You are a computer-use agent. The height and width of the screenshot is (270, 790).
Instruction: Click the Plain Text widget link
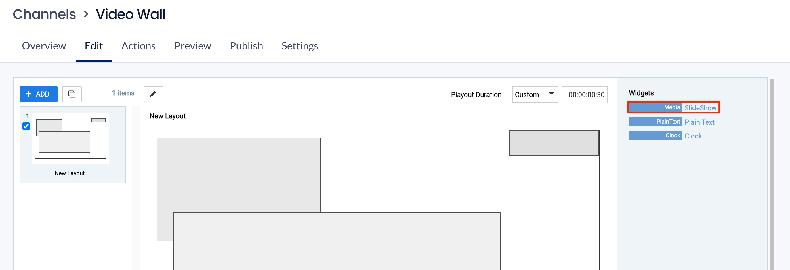click(699, 122)
